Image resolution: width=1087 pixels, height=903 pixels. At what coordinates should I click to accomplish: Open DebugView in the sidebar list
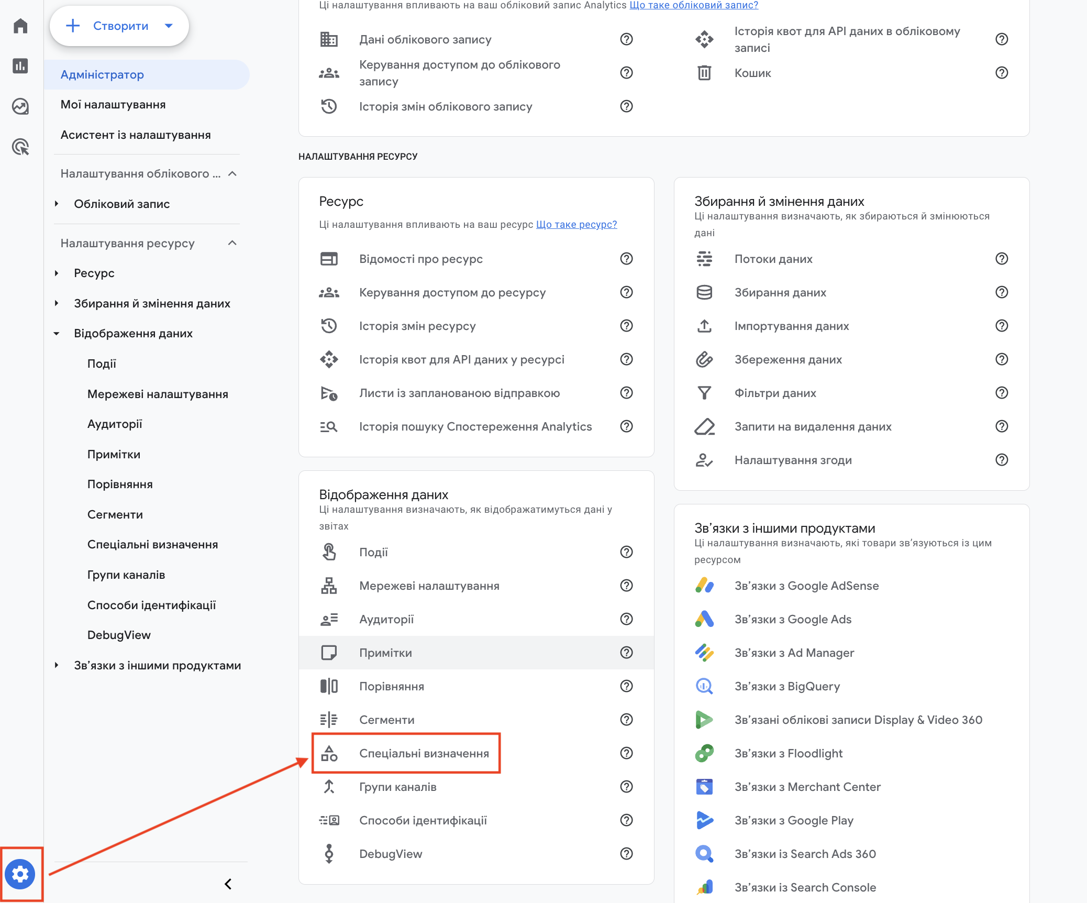[119, 635]
